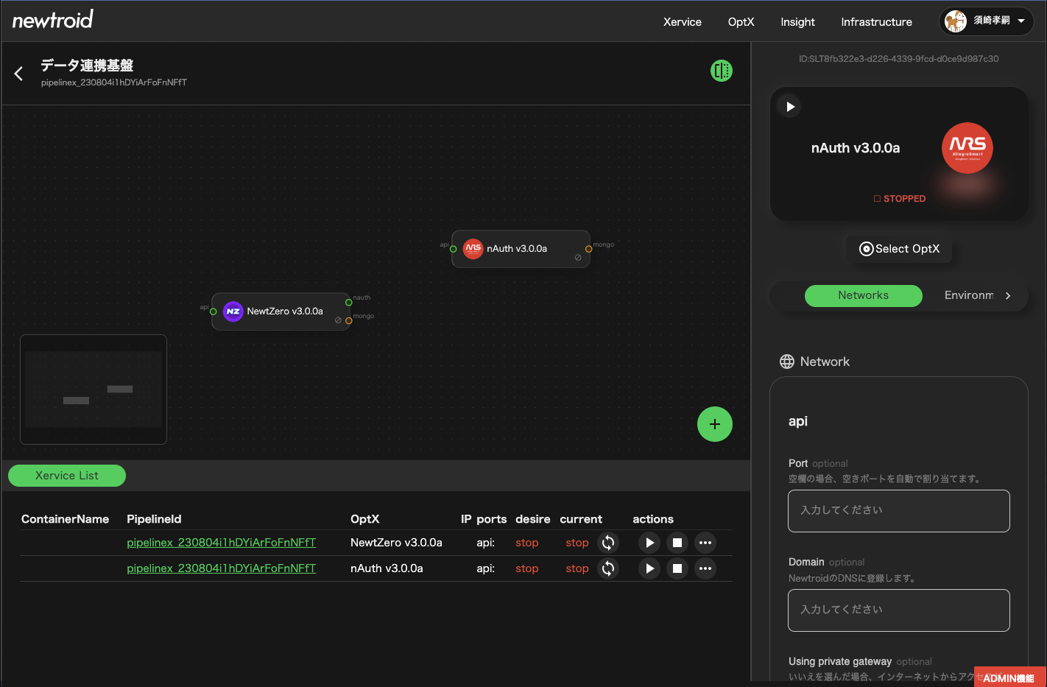Select the nAuth v3.0.0a node label
This screenshot has width=1047, height=687.
pyautogui.click(x=517, y=249)
